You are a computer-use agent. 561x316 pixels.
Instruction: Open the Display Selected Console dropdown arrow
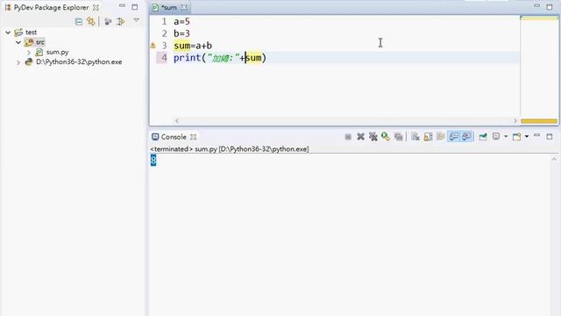click(x=506, y=137)
